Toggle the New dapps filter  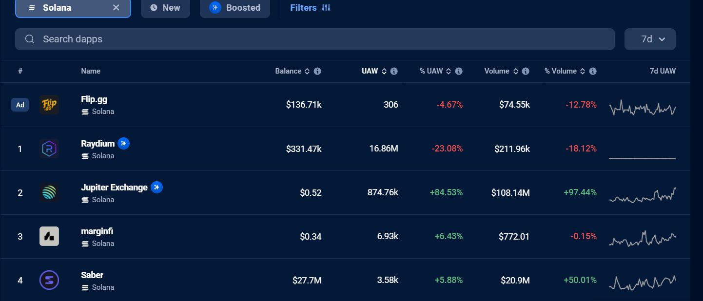pyautogui.click(x=165, y=7)
